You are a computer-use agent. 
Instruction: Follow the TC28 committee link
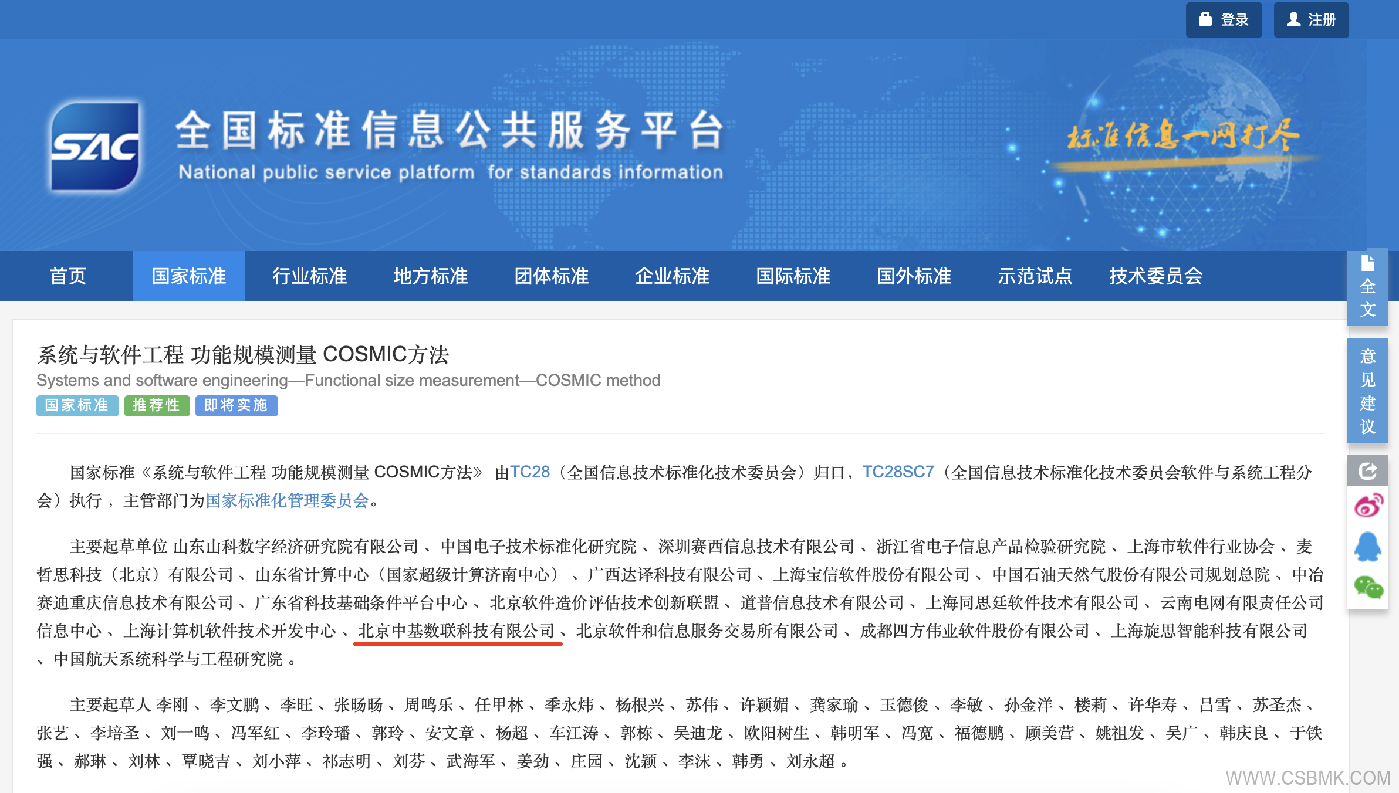click(x=529, y=472)
